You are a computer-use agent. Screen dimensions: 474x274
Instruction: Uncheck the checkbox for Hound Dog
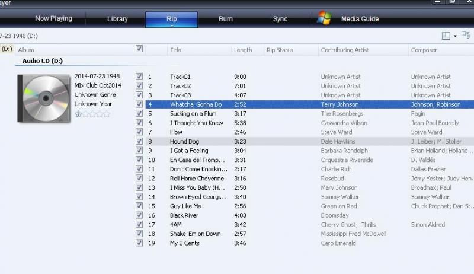(x=139, y=142)
